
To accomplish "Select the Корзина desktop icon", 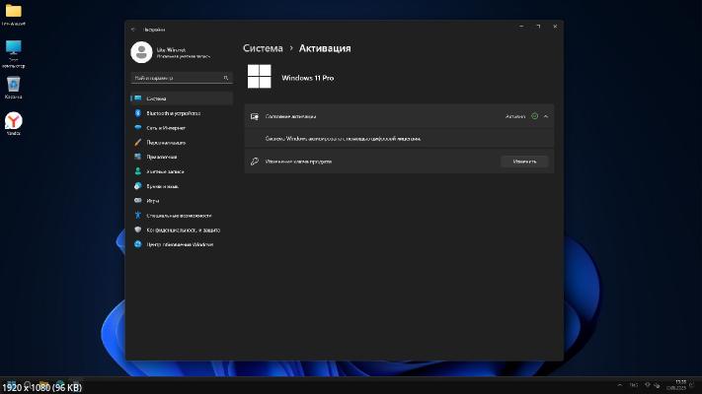I will 14,87.
